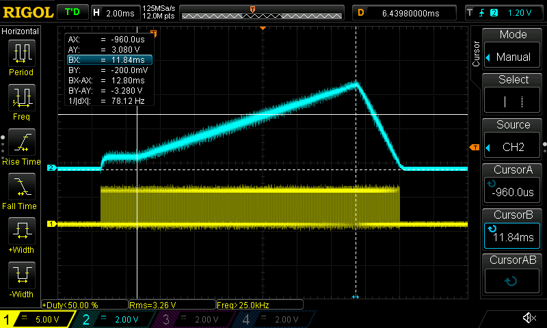Click the RIGOL logo
This screenshot has height=328, width=547.
(28, 13)
